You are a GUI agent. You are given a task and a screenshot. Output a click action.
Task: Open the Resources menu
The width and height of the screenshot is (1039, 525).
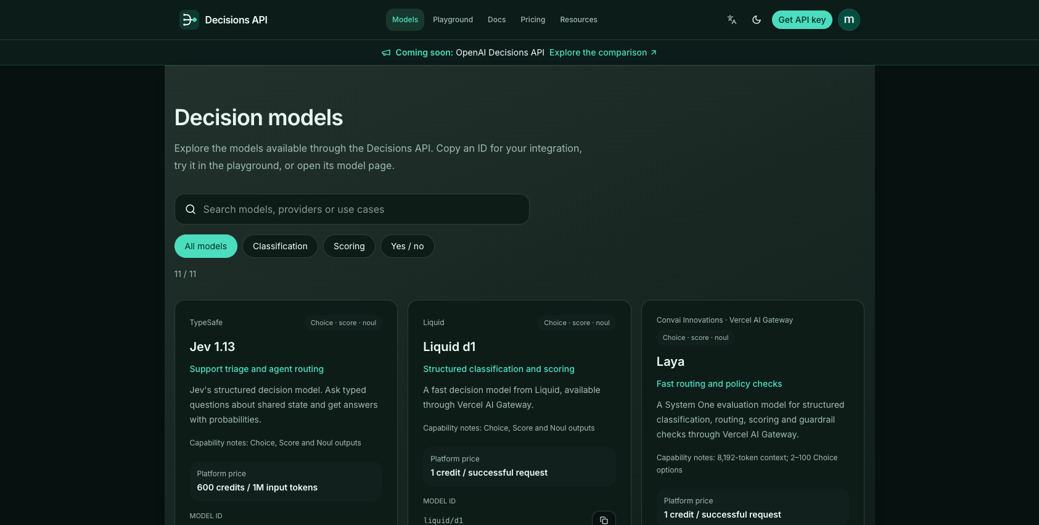(578, 20)
